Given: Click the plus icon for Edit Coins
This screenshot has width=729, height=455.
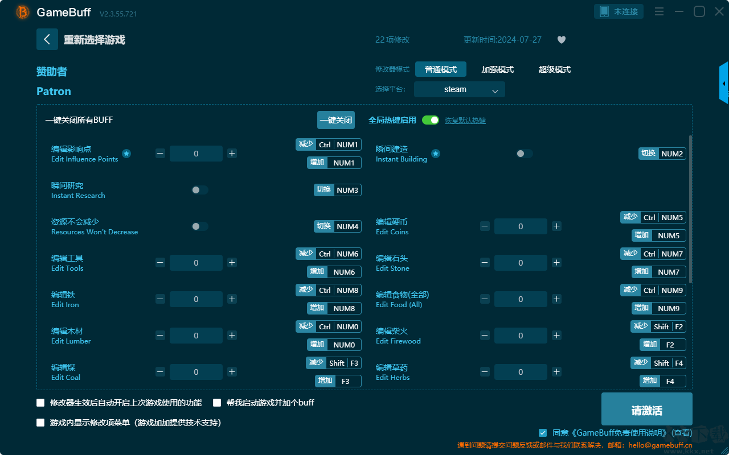Looking at the screenshot, I should (x=556, y=226).
